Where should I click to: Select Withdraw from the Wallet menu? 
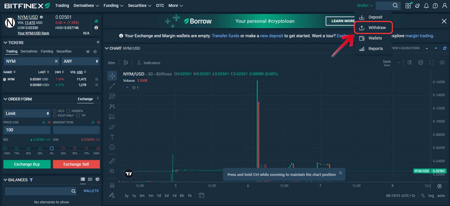point(373,27)
